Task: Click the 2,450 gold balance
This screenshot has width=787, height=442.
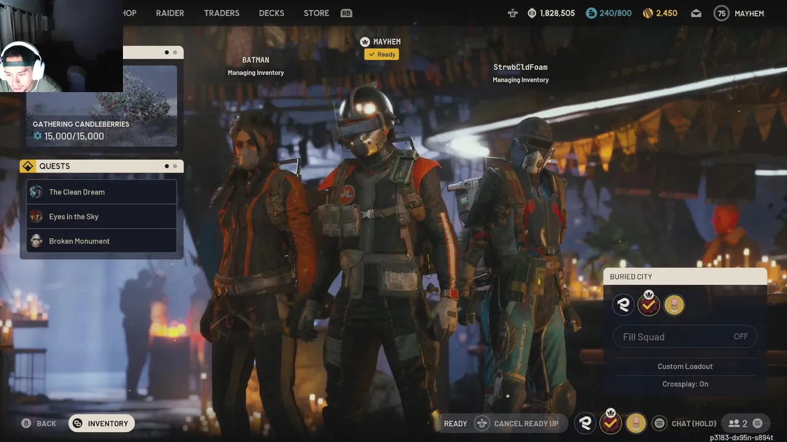Action: tap(666, 13)
